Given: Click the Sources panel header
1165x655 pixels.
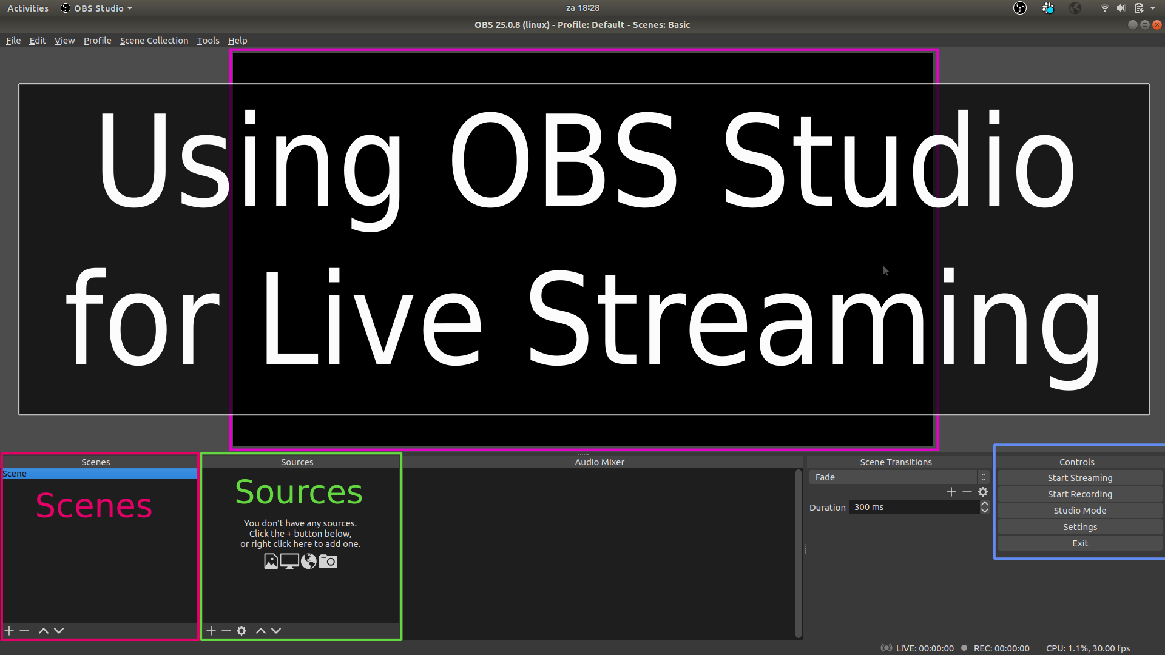Looking at the screenshot, I should [x=297, y=462].
